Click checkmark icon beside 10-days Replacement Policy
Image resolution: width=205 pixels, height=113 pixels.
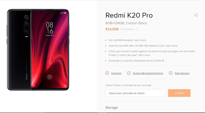129,73
